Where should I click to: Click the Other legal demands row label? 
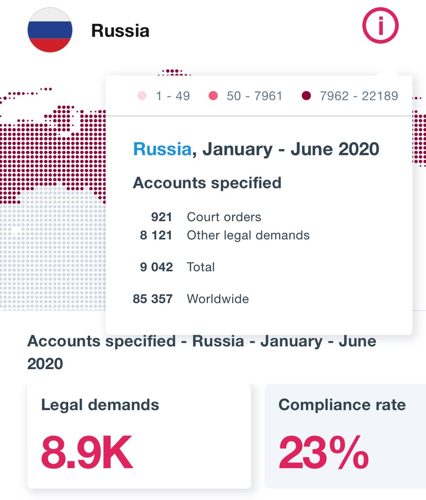[x=248, y=235]
